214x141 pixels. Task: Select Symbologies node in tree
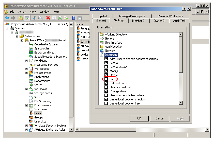tap(42, 48)
